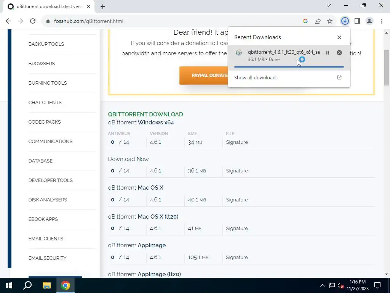The image size is (390, 293).
Task: Open the Codec Packs category
Action: [45, 122]
